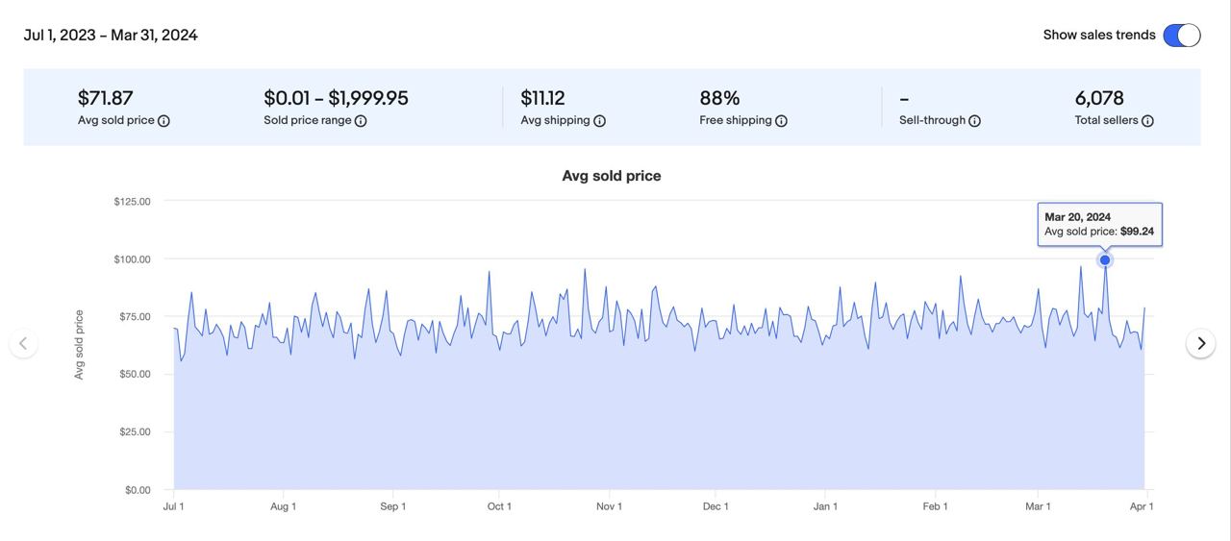
Task: Click the Avg sold price chart title
Action: [612, 176]
